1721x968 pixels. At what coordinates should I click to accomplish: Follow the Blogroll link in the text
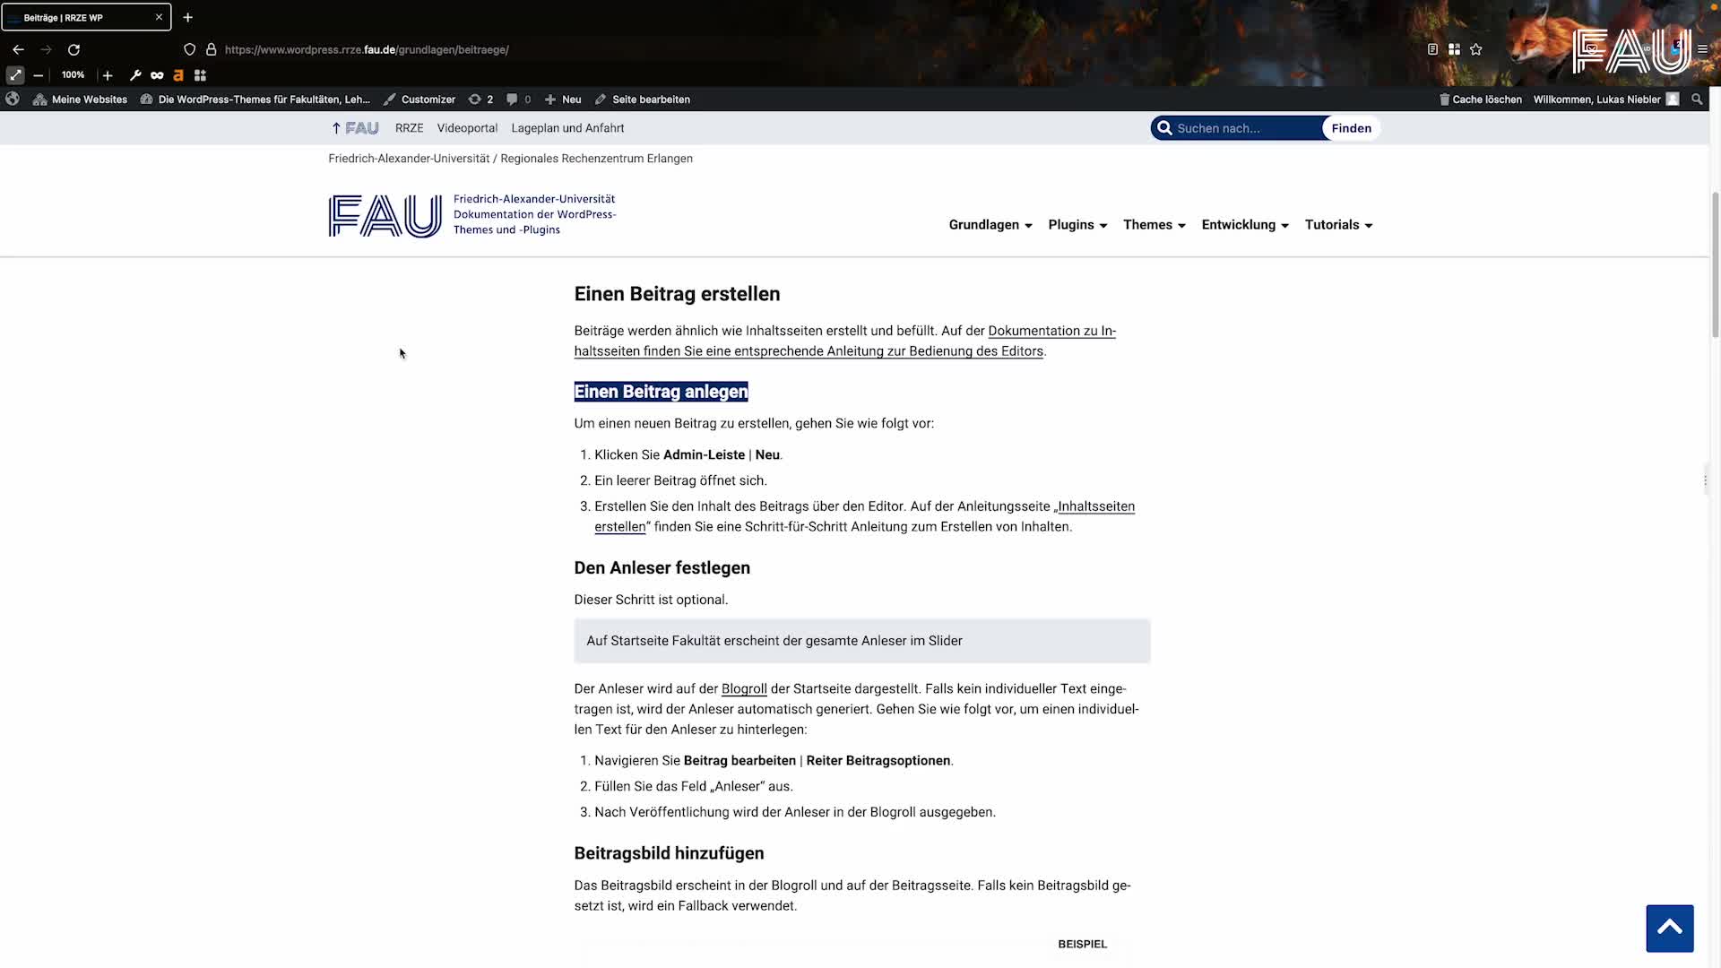pyautogui.click(x=744, y=688)
